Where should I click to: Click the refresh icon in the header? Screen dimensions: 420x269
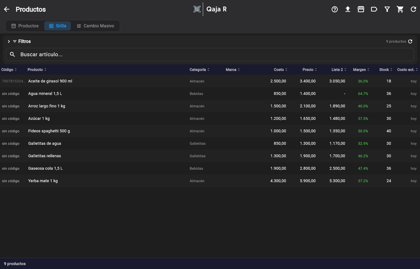click(x=413, y=9)
